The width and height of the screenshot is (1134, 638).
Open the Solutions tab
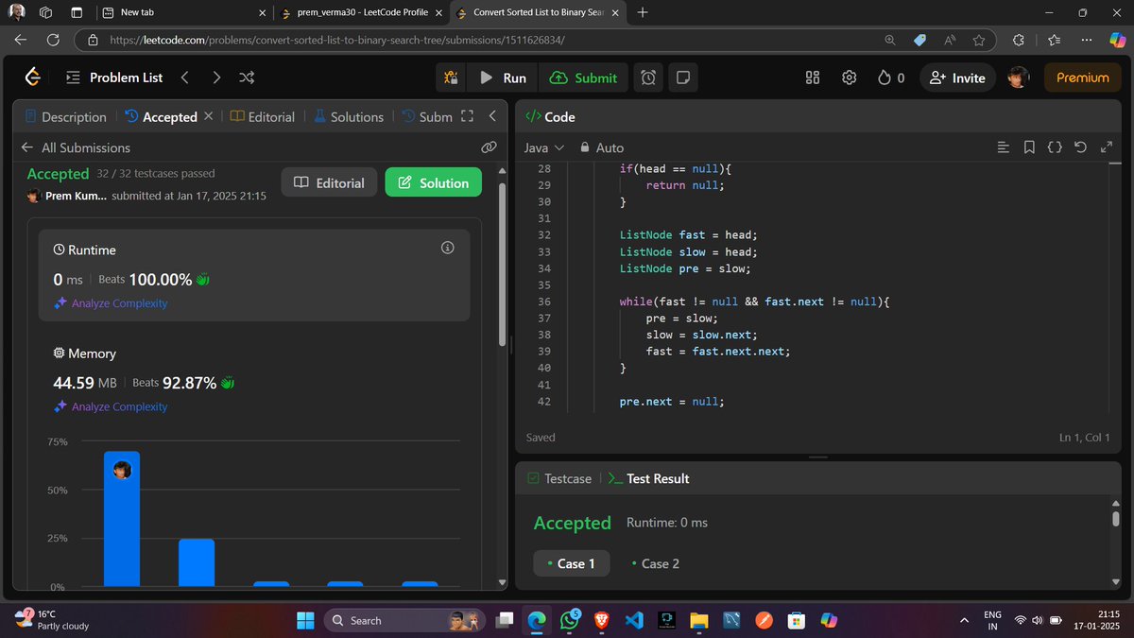coord(349,116)
